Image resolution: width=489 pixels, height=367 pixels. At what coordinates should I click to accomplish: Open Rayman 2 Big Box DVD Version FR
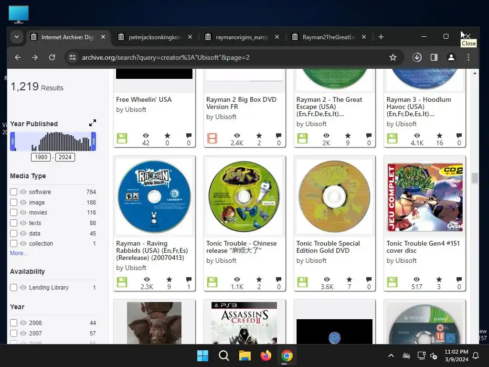[x=241, y=103]
